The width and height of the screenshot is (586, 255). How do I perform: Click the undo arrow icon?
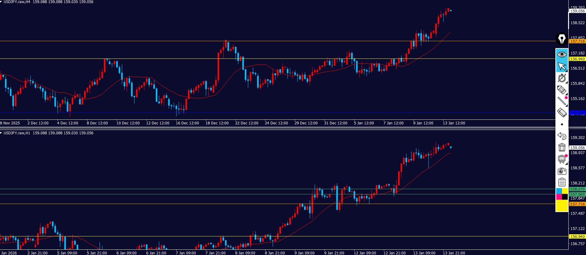(562, 136)
